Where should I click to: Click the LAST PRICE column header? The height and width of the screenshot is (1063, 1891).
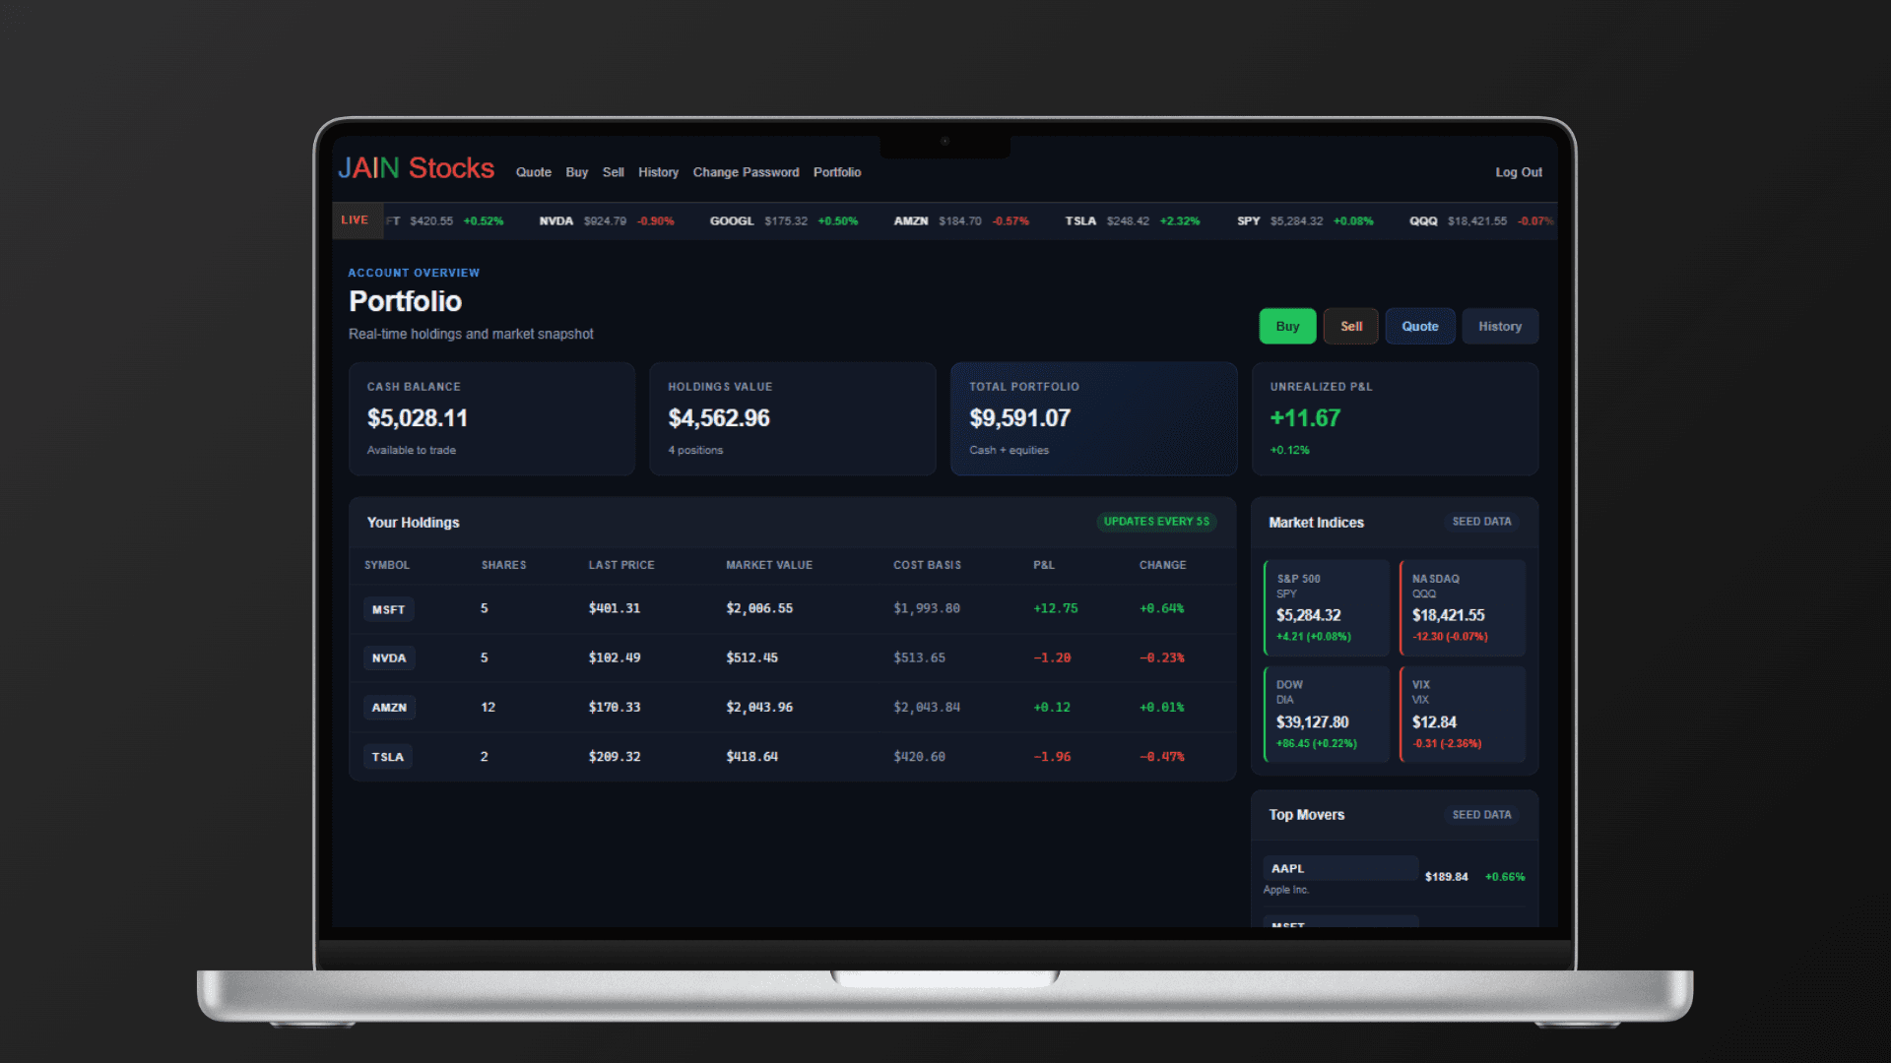point(621,565)
